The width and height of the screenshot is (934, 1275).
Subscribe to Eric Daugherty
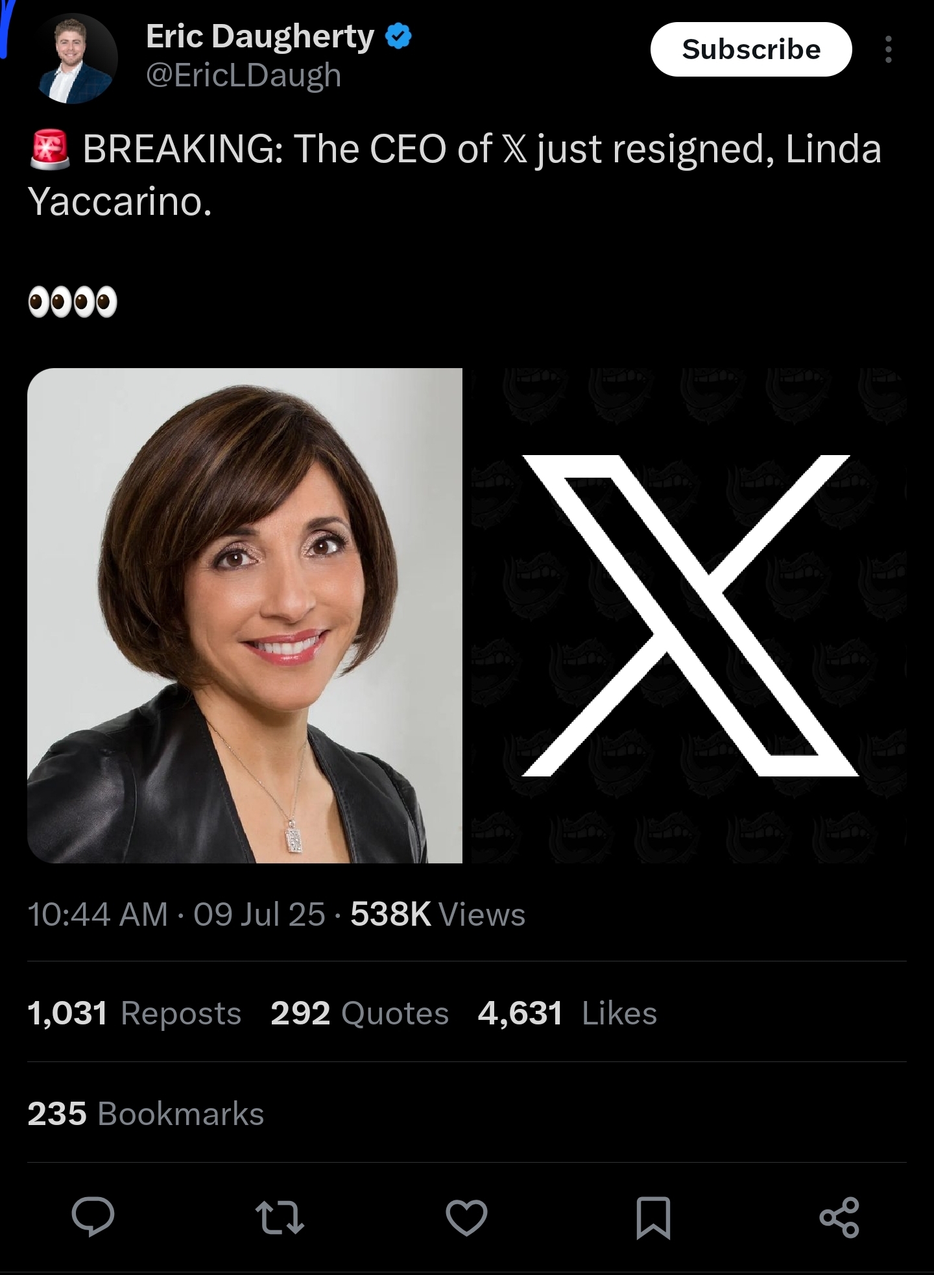(x=751, y=49)
